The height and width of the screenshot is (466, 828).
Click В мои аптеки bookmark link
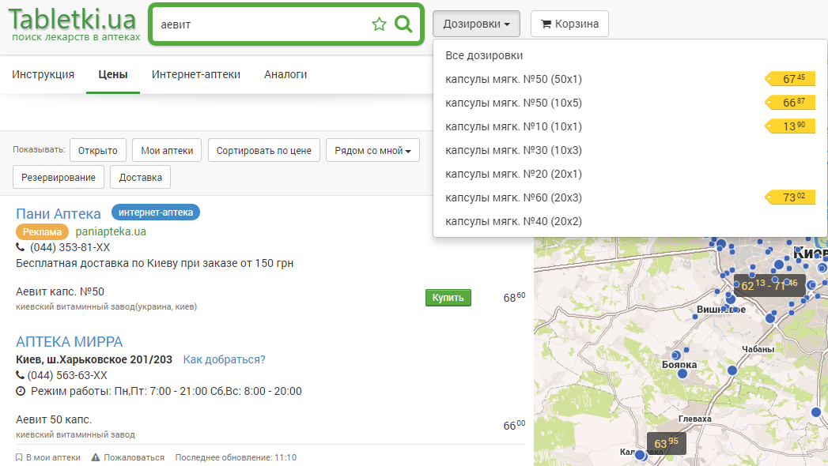[x=48, y=457]
